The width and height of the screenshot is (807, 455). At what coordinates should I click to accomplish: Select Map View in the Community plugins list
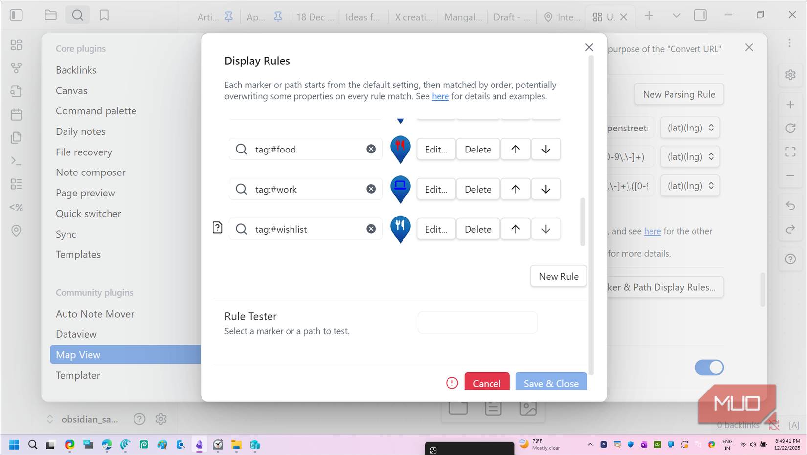pos(125,354)
